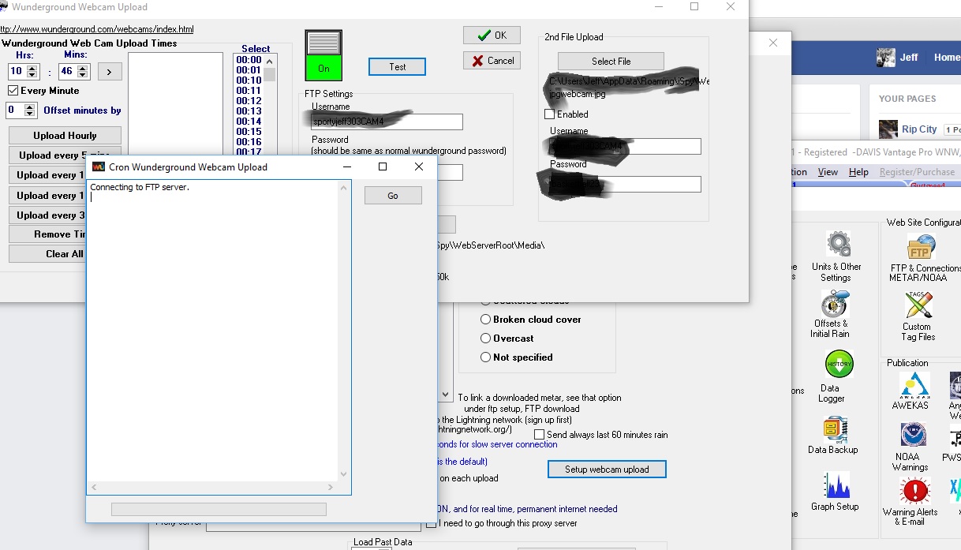961x550 pixels.
Task: Open the Rip City page thumbnail
Action: coord(888,129)
